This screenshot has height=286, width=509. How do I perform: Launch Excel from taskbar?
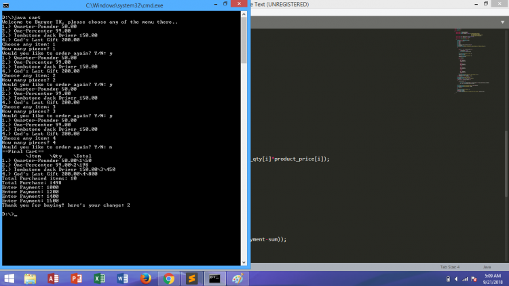click(x=99, y=279)
